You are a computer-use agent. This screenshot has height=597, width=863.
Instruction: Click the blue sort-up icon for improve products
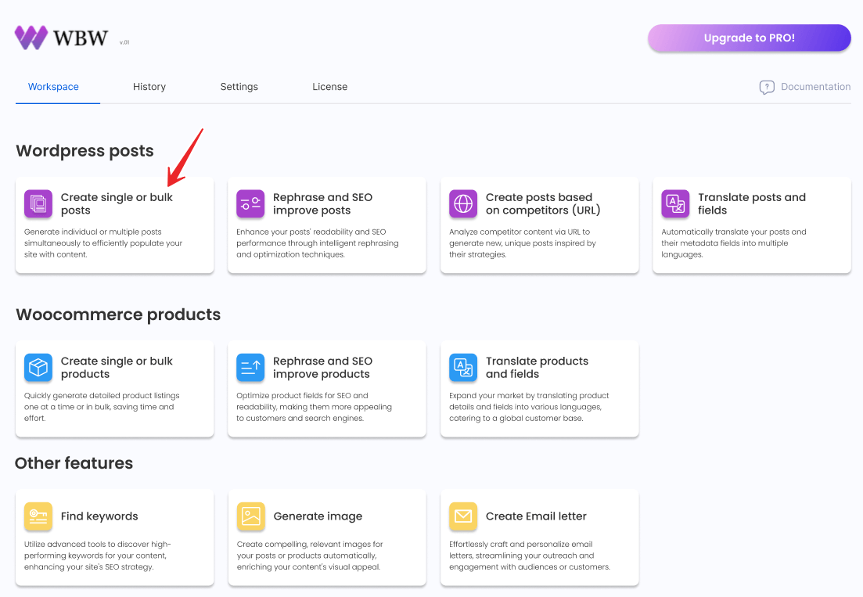click(250, 368)
